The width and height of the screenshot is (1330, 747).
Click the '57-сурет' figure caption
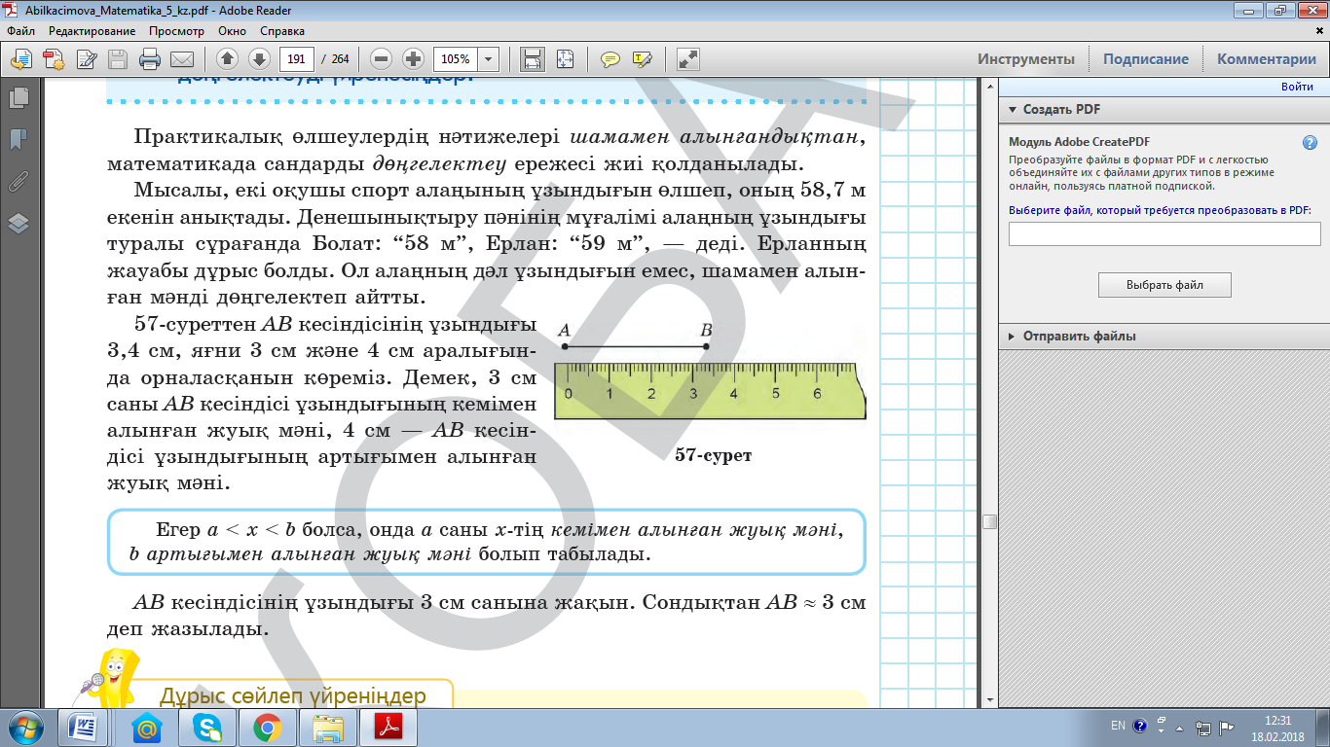[x=714, y=455]
